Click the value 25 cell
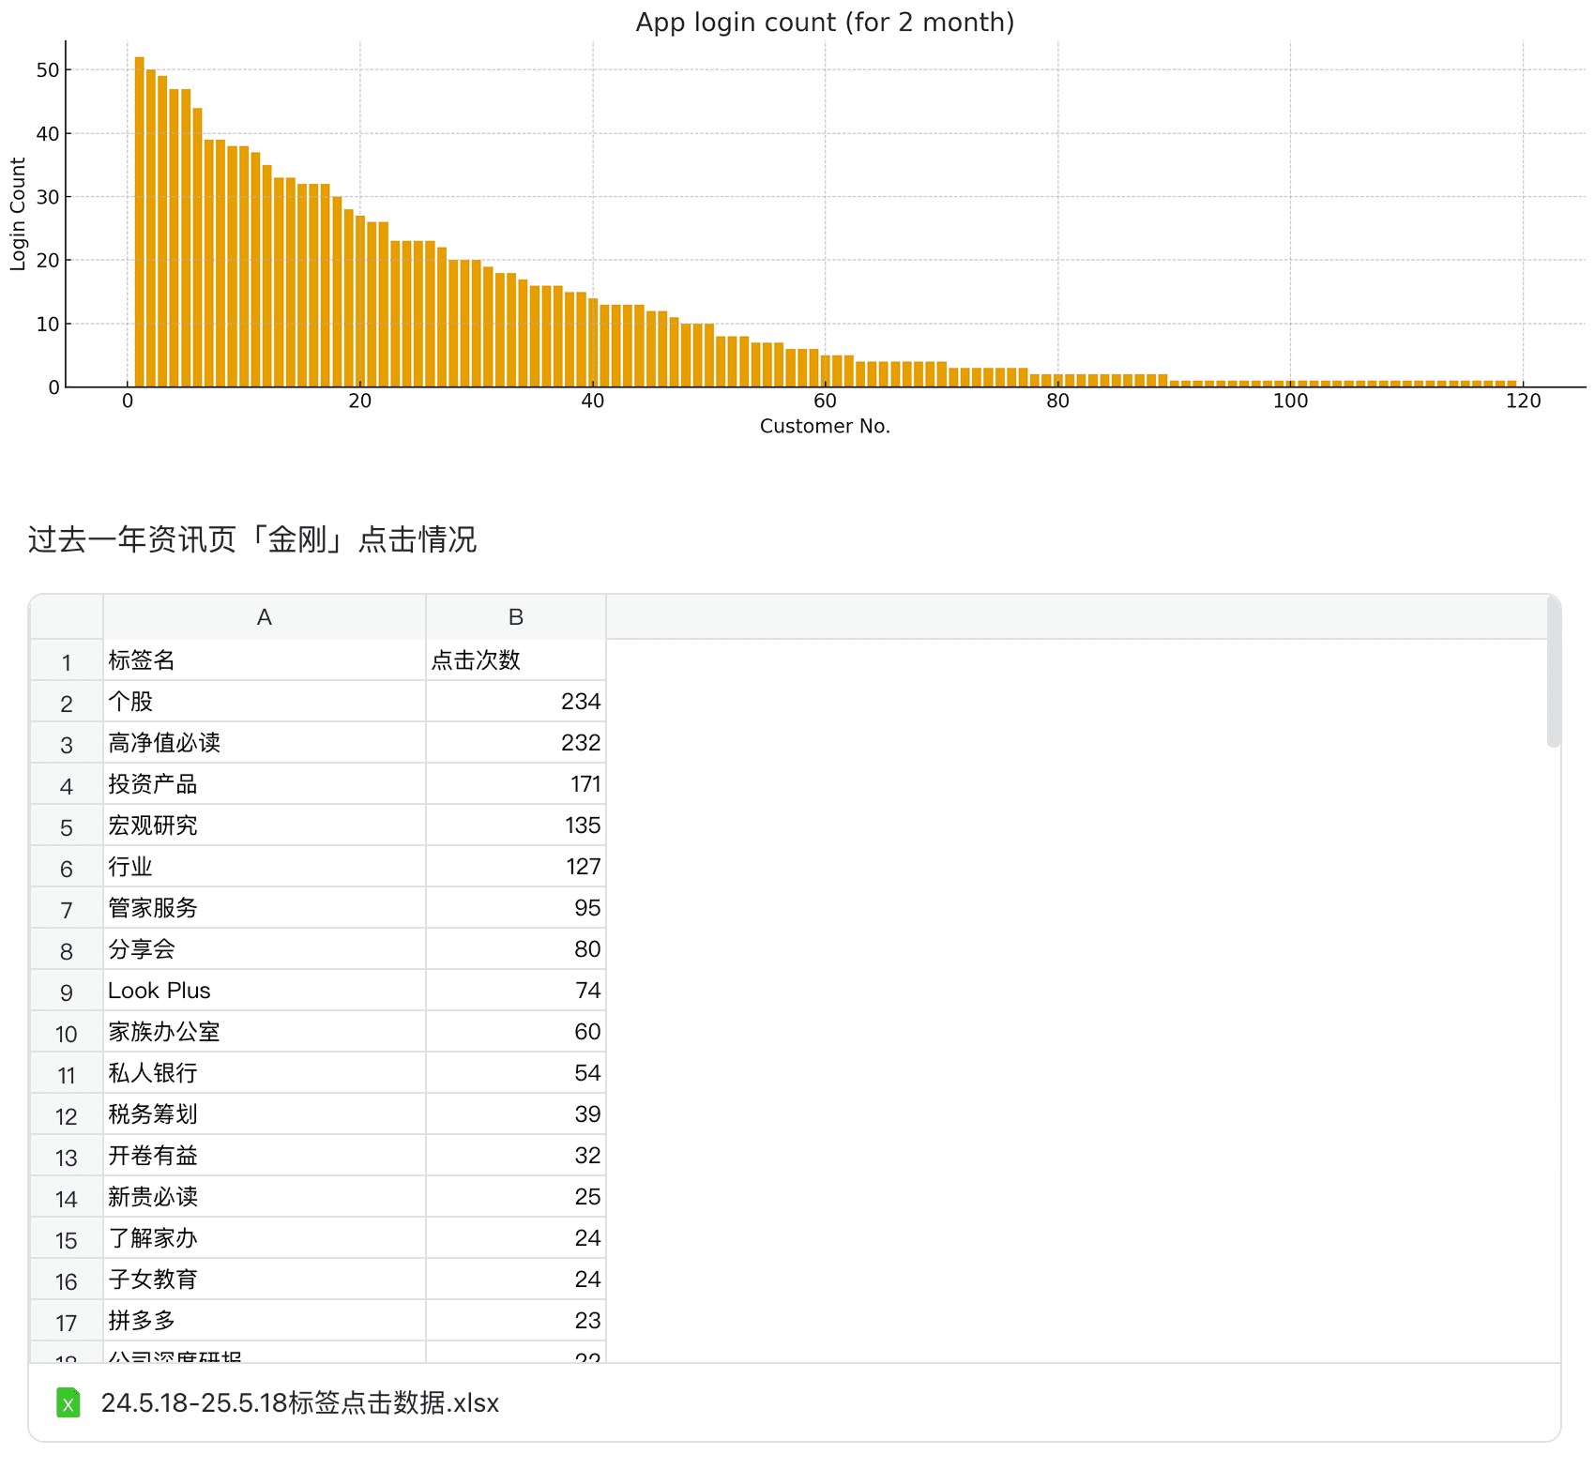 point(516,1197)
